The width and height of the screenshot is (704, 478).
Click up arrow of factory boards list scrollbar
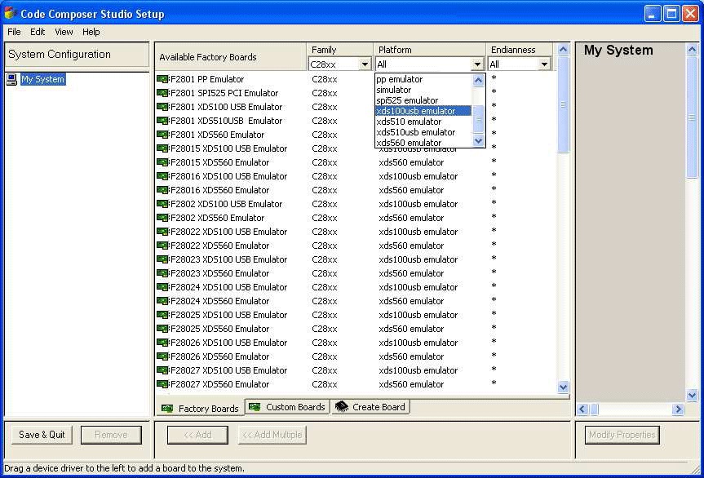click(x=563, y=50)
